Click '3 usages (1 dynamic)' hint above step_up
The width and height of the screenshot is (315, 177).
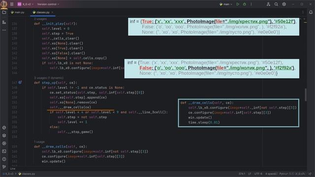49,78
